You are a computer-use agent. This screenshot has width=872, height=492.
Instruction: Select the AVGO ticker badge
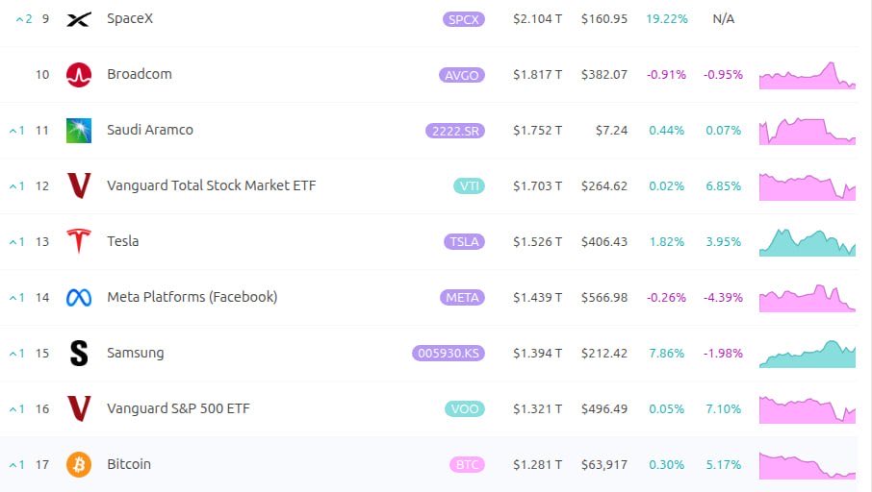point(462,75)
